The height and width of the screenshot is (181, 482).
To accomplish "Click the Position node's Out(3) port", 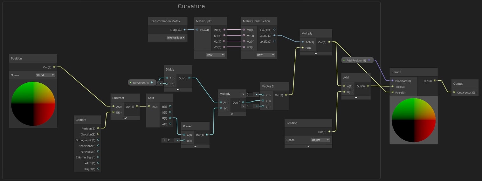I will (x=54, y=67).
